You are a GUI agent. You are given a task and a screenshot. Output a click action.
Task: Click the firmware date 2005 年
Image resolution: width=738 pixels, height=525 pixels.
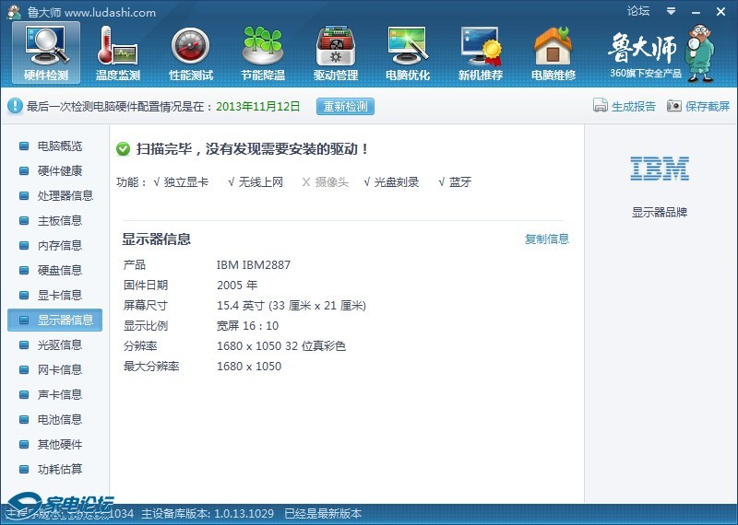click(237, 286)
